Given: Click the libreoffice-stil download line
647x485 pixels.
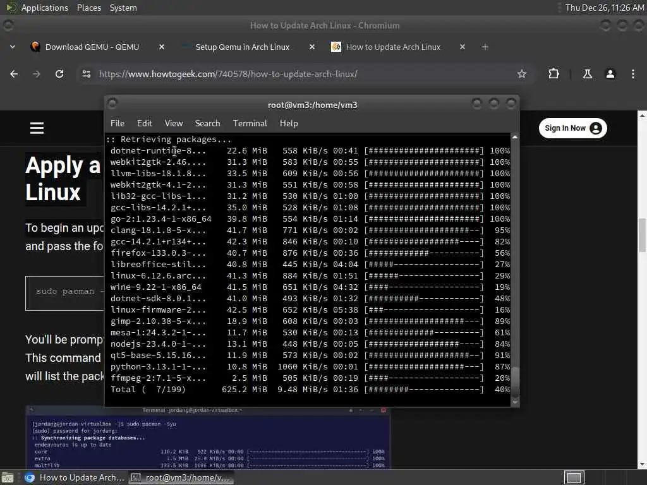Looking at the screenshot, I should click(310, 265).
